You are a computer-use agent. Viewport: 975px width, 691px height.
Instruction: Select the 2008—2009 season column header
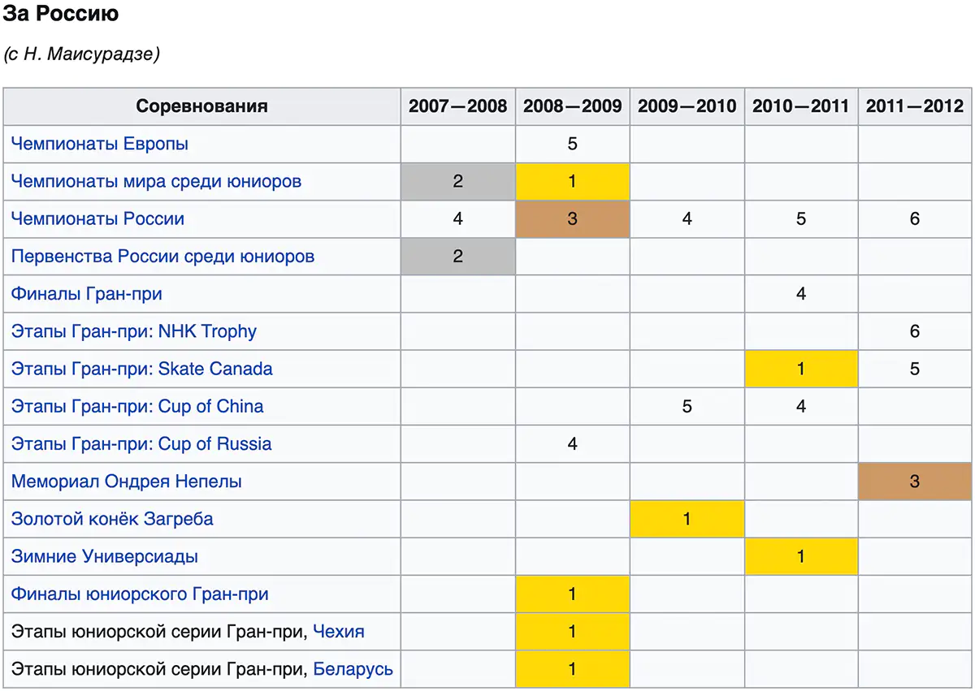(572, 106)
